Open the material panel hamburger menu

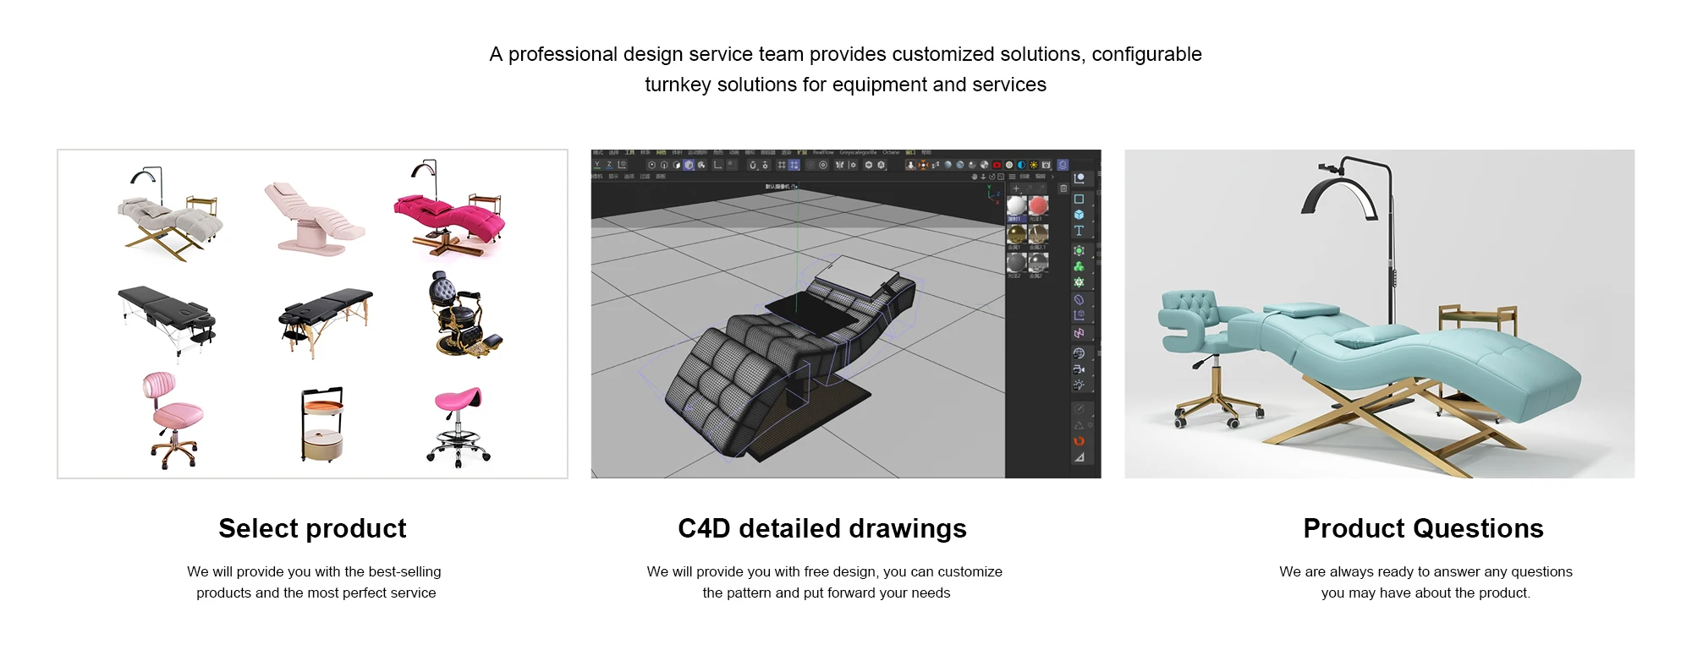pos(1012,177)
